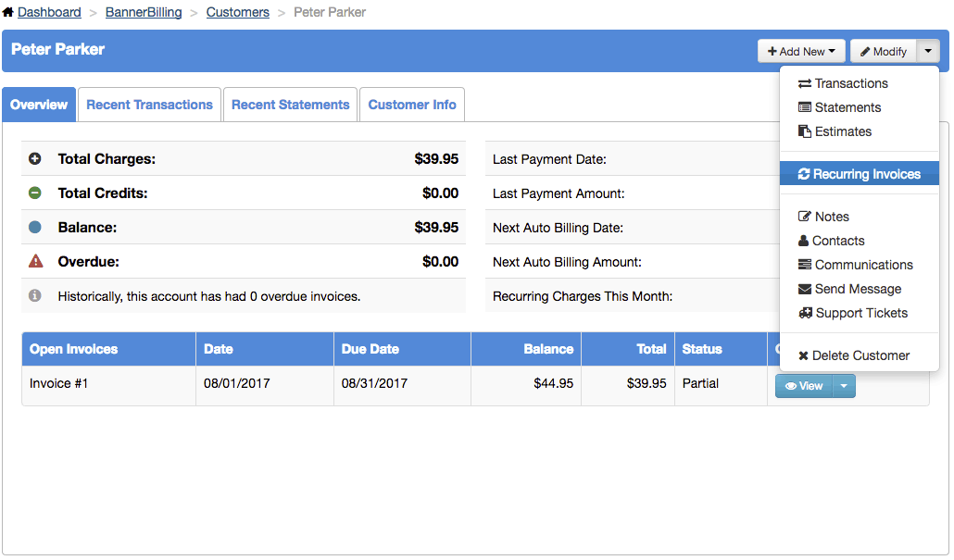Click the Support Tickets ambulance icon
The height and width of the screenshot is (560, 954).
tap(805, 313)
